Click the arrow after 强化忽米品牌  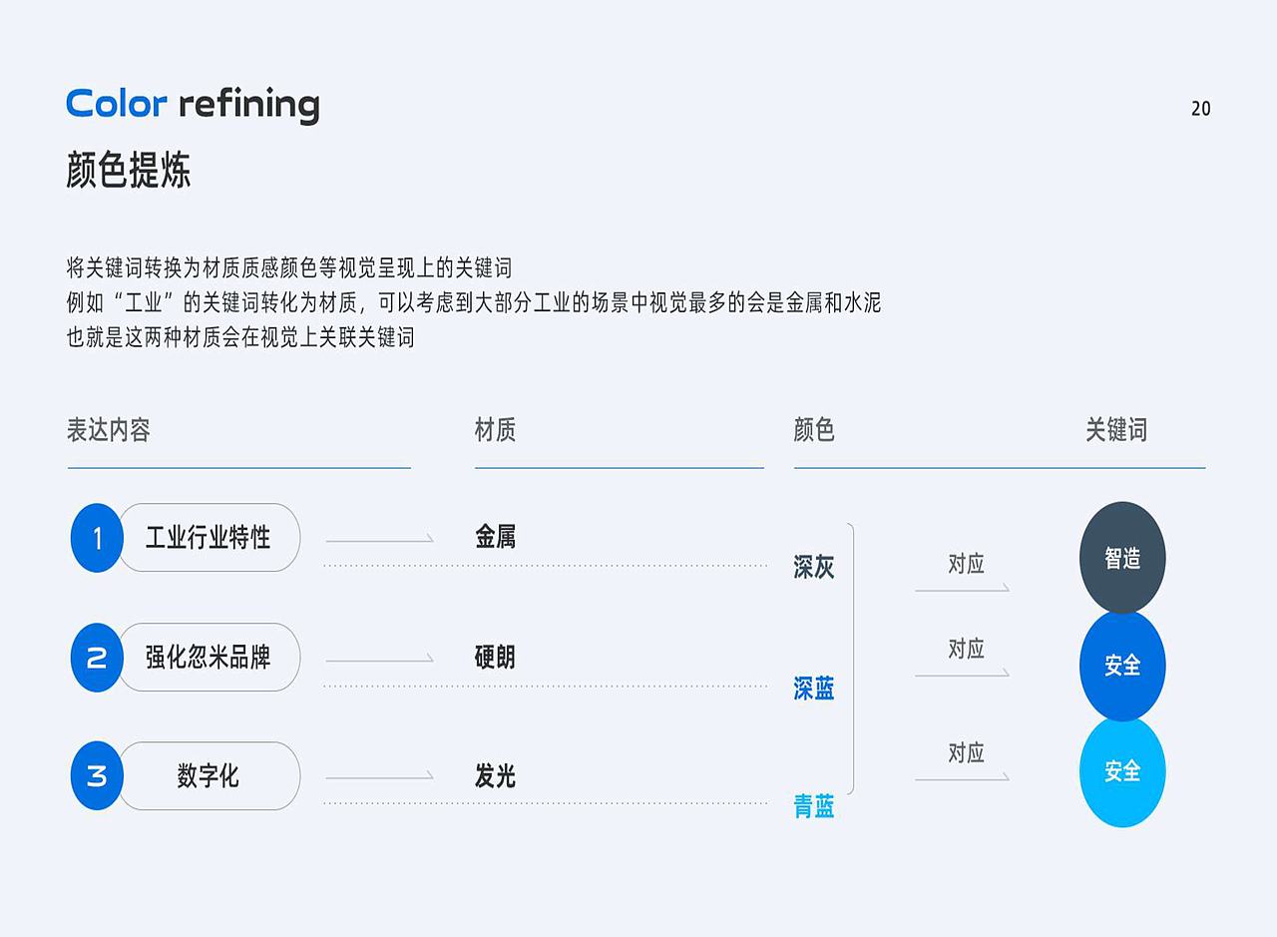tap(379, 659)
